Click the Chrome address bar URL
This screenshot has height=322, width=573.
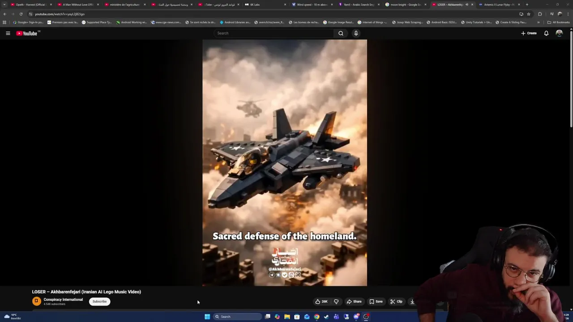60,14
